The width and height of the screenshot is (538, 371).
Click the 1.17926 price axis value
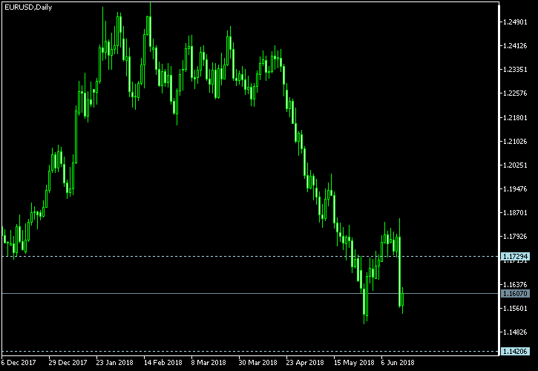(x=515, y=237)
